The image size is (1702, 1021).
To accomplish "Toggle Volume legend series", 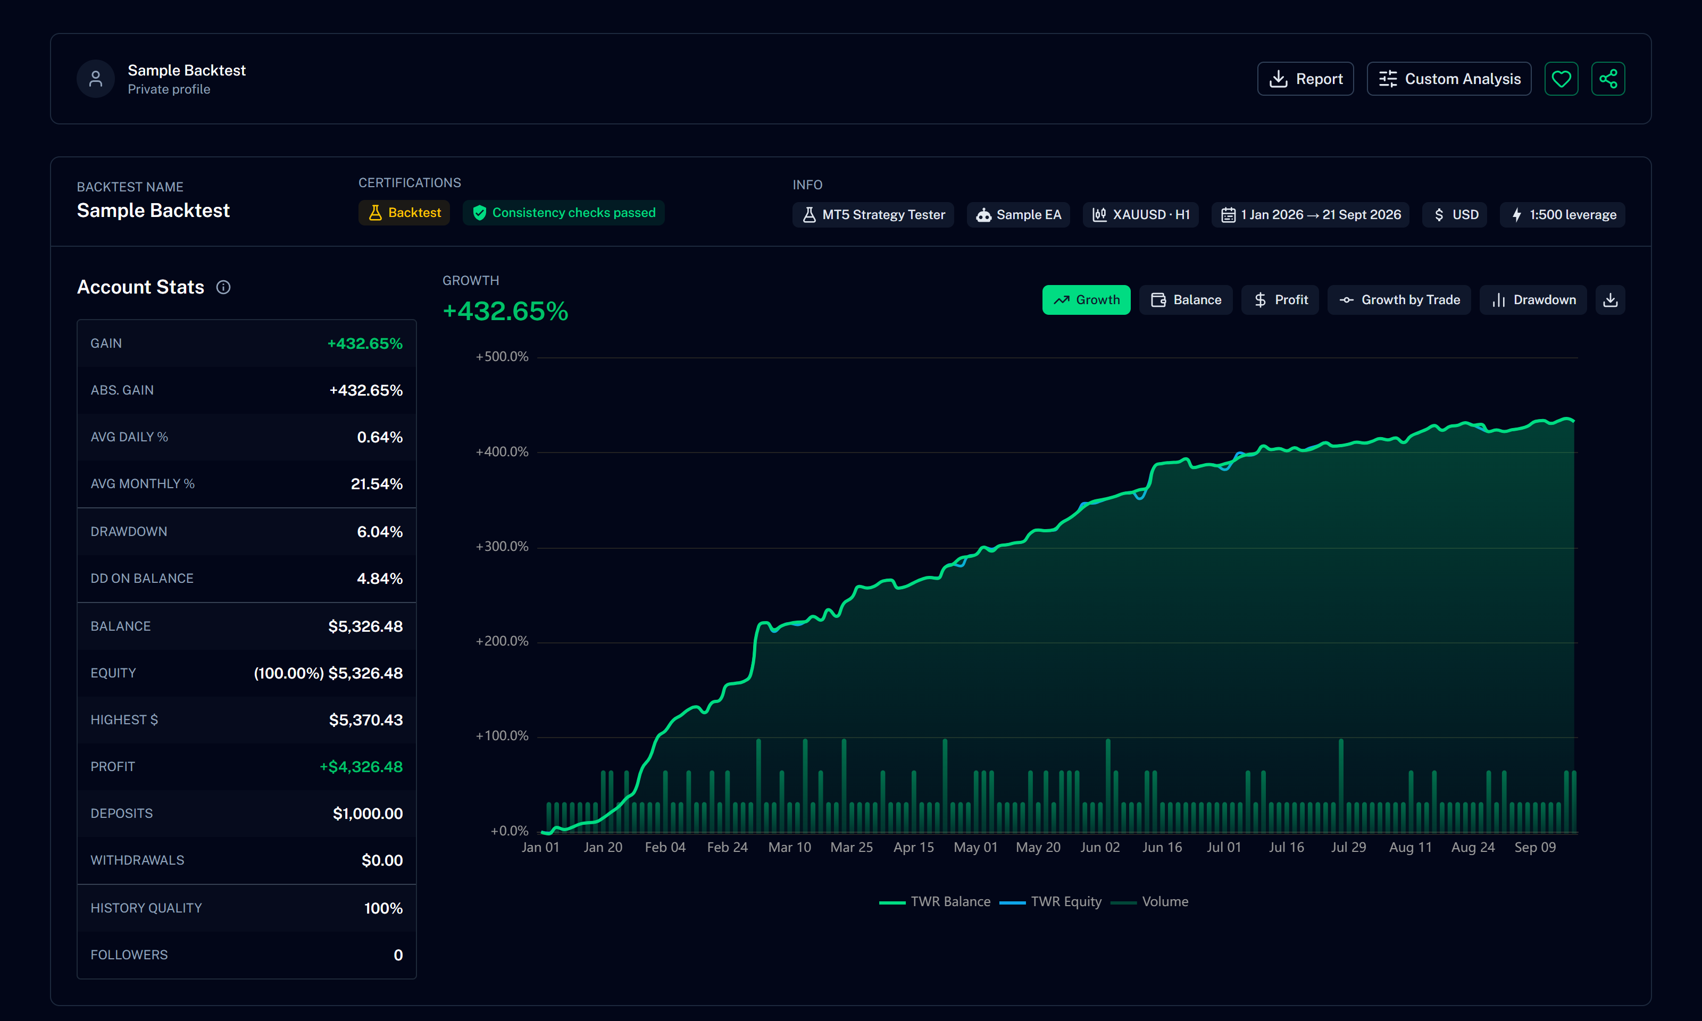I will pyautogui.click(x=1149, y=901).
